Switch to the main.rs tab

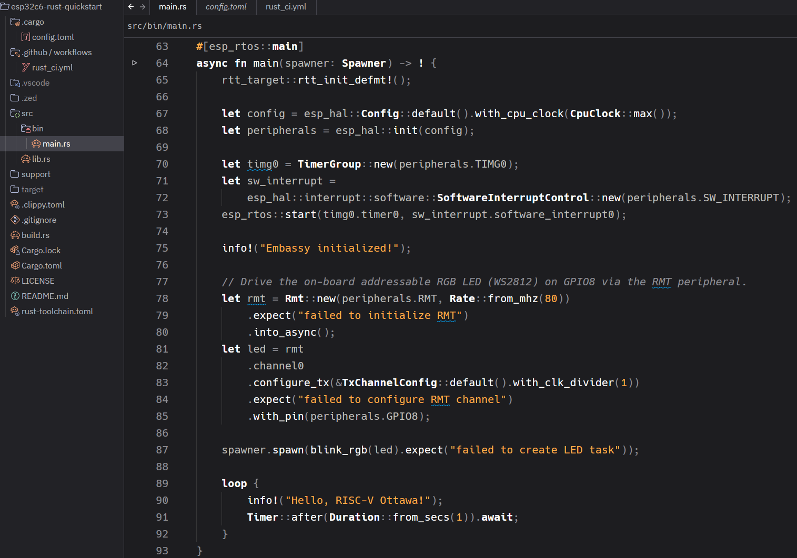coord(173,7)
